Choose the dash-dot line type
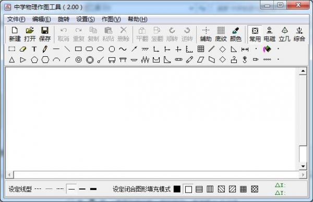This screenshot has height=202, width=313. [60, 188]
